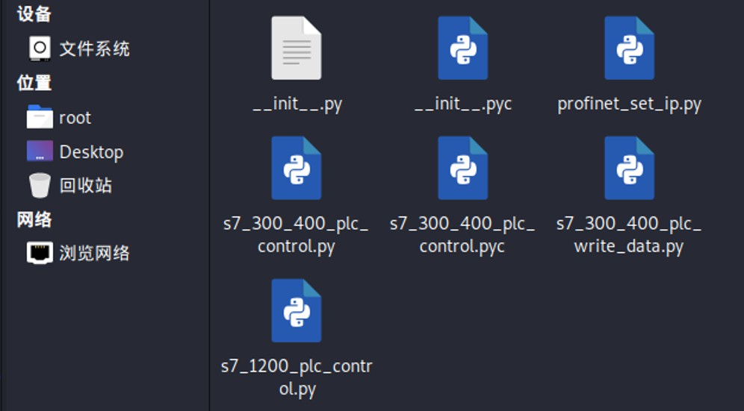Viewport: 744px width, 411px height.
Task: Click the 文件系统 label
Action: [x=94, y=48]
